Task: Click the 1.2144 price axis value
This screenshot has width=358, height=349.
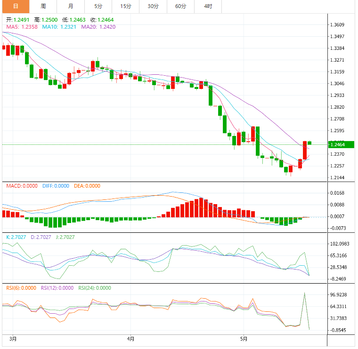Action: point(337,178)
